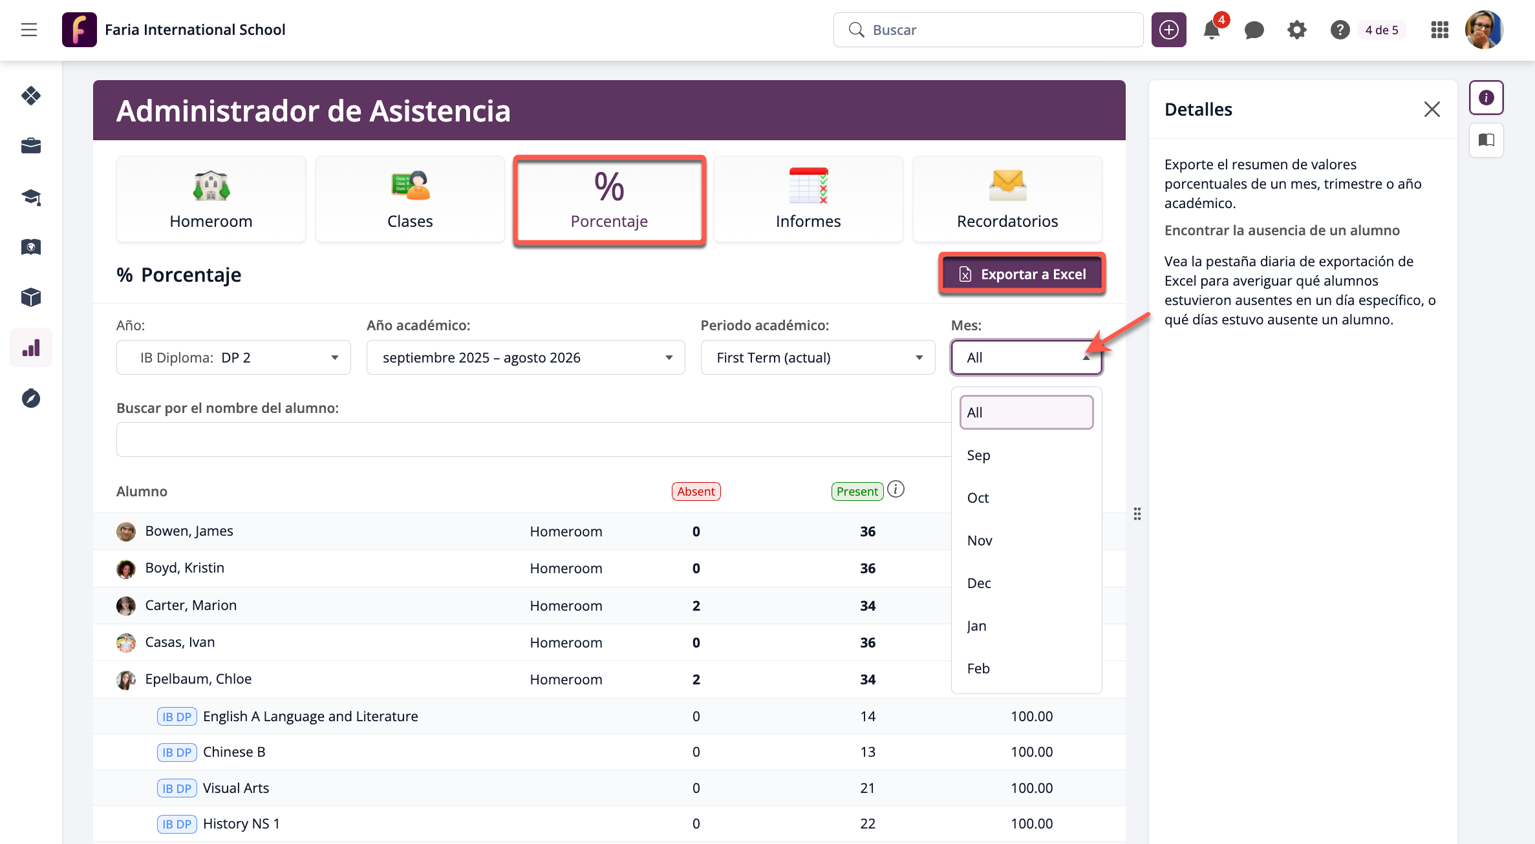The width and height of the screenshot is (1535, 844).
Task: Choose Dec in the Mes dropdown list
Action: [979, 583]
